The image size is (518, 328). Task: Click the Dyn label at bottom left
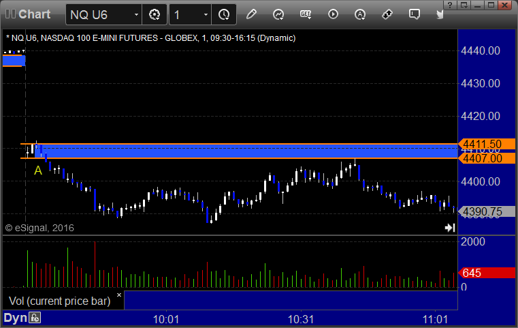pos(15,318)
